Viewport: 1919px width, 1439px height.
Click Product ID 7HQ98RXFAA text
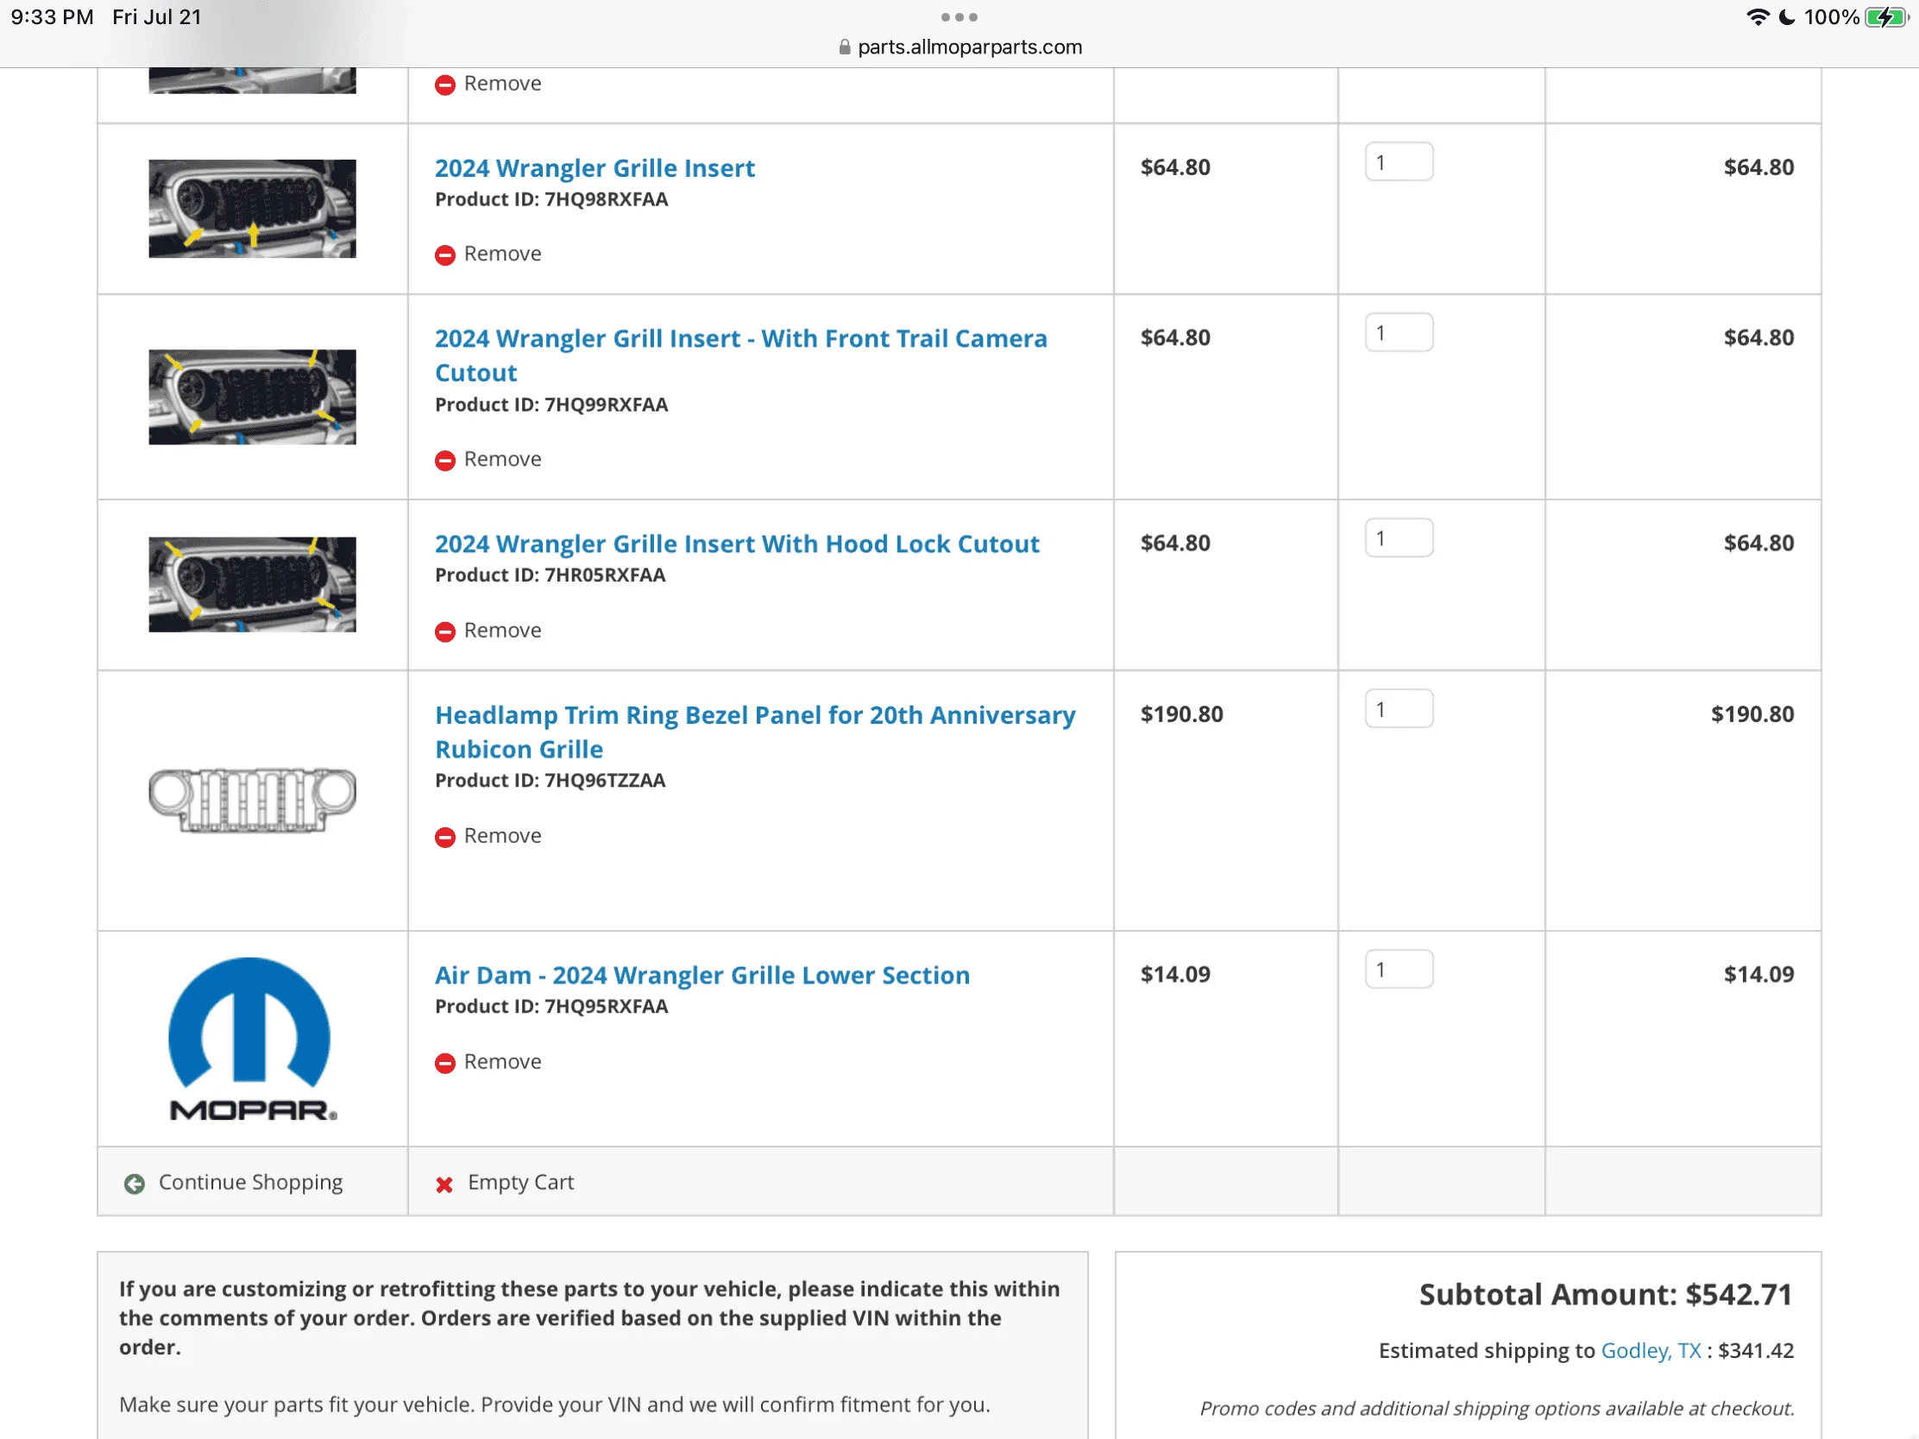click(x=551, y=199)
